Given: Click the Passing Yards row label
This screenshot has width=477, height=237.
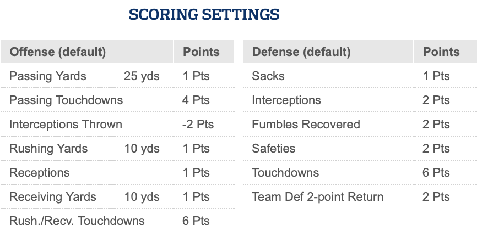Looking at the screenshot, I should (48, 76).
